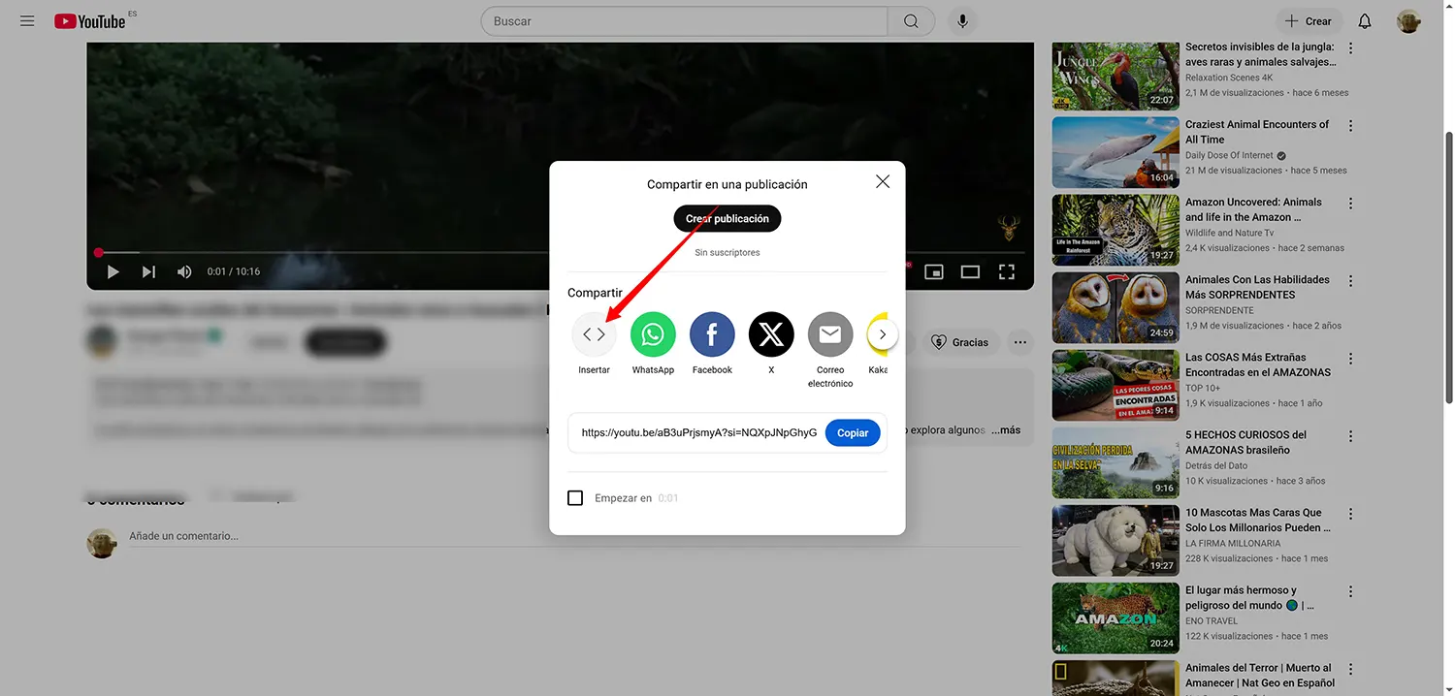Copy the video link with Copiar

[x=852, y=432]
